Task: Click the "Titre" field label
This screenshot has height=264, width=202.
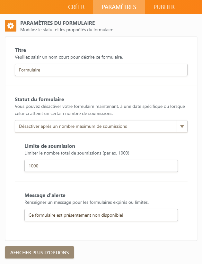Action: click(21, 50)
